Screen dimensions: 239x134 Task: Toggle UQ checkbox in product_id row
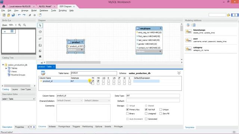(103, 81)
